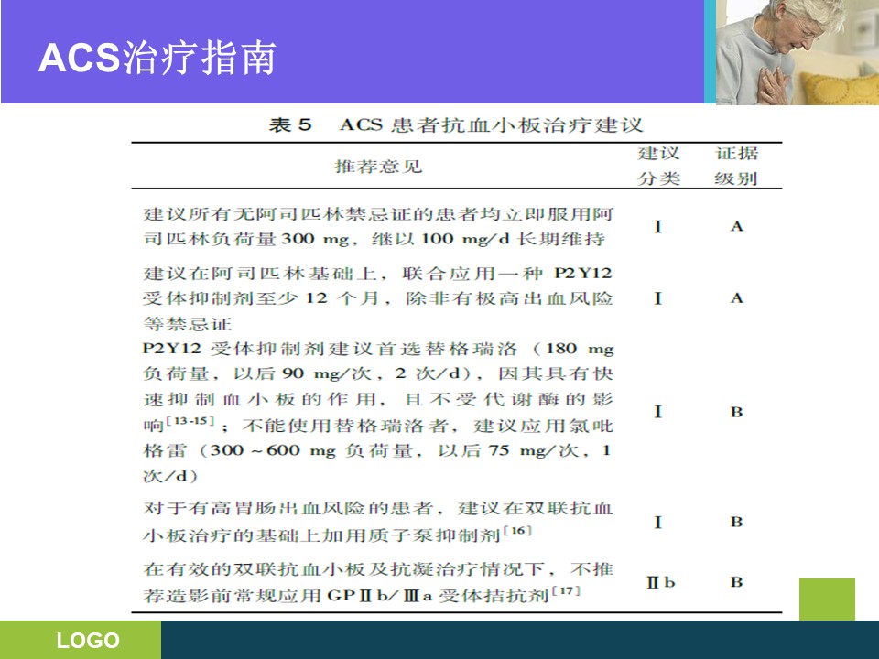The width and height of the screenshot is (879, 659).
Task: Click the 替格瑞洛 180 mg recommendation paragraph
Action: click(x=378, y=412)
